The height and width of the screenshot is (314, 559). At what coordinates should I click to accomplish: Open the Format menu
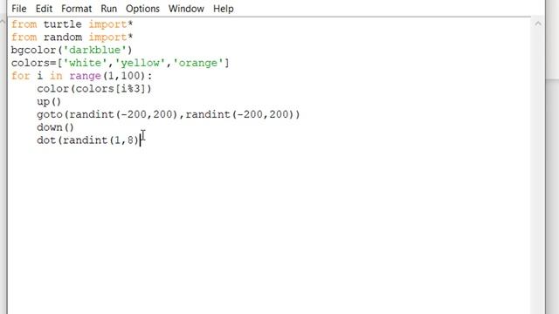point(76,9)
